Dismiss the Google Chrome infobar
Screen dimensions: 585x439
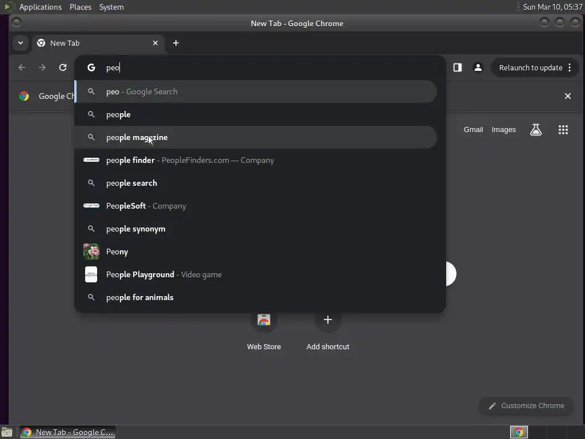(567, 96)
